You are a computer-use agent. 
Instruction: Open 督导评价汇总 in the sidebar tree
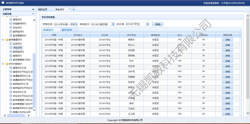click(19, 68)
